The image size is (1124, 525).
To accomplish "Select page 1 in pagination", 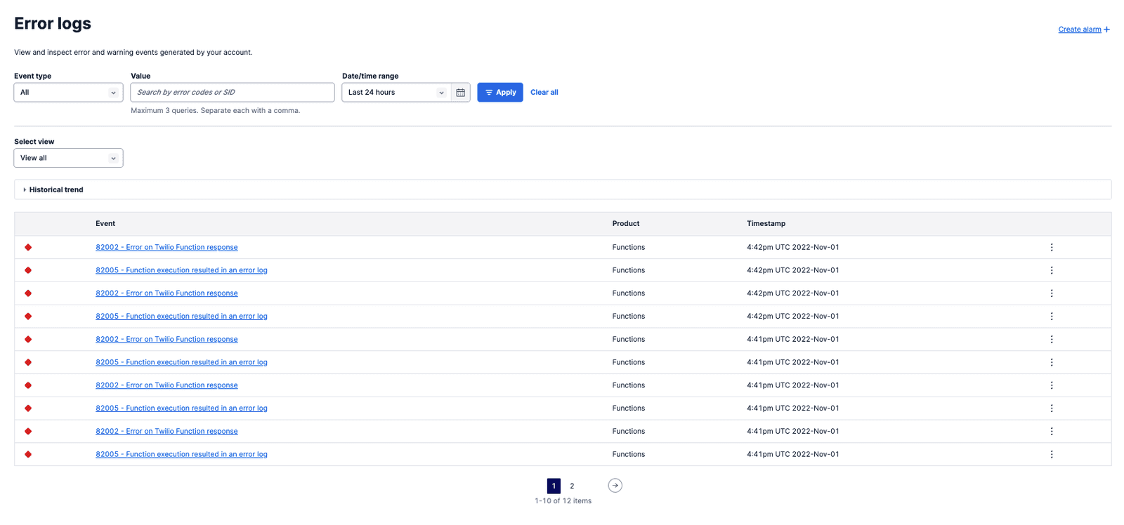I will coord(554,486).
